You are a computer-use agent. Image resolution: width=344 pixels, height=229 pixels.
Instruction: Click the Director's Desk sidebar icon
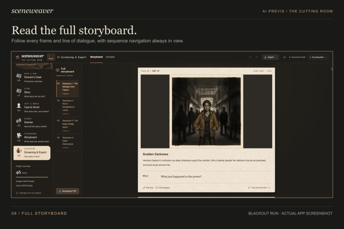click(x=19, y=76)
